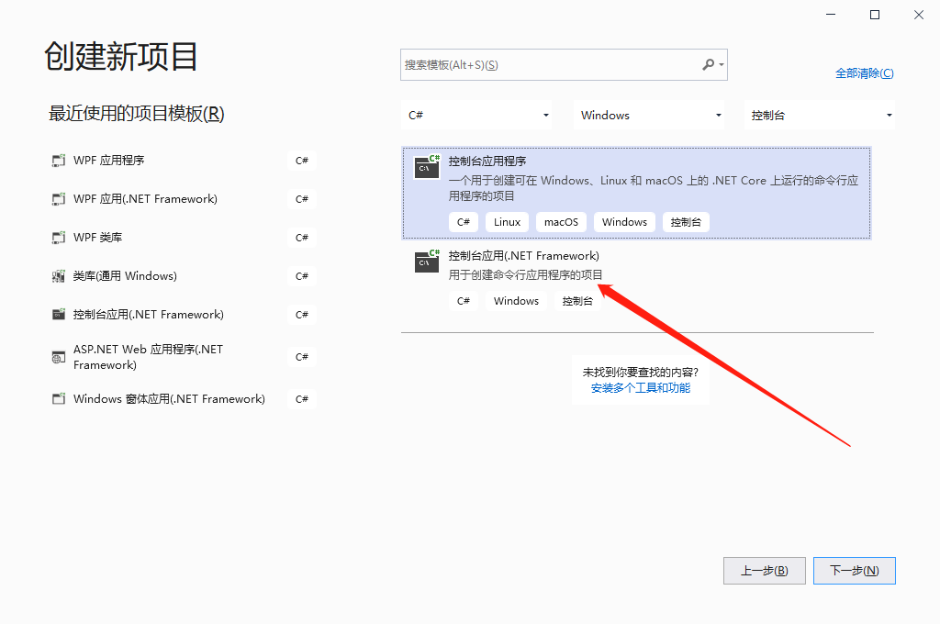The width and height of the screenshot is (940, 624).
Task: Click inside the 搜索模板 search box
Action: coord(551,64)
